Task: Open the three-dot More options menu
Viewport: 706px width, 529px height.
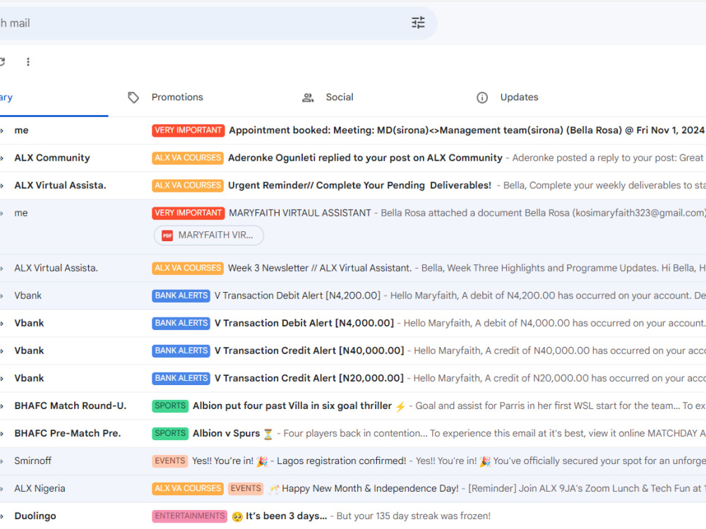Action: 28,61
